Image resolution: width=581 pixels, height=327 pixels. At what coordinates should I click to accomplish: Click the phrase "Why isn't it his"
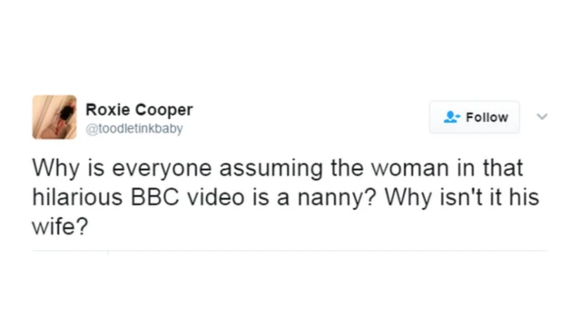pos(462,197)
